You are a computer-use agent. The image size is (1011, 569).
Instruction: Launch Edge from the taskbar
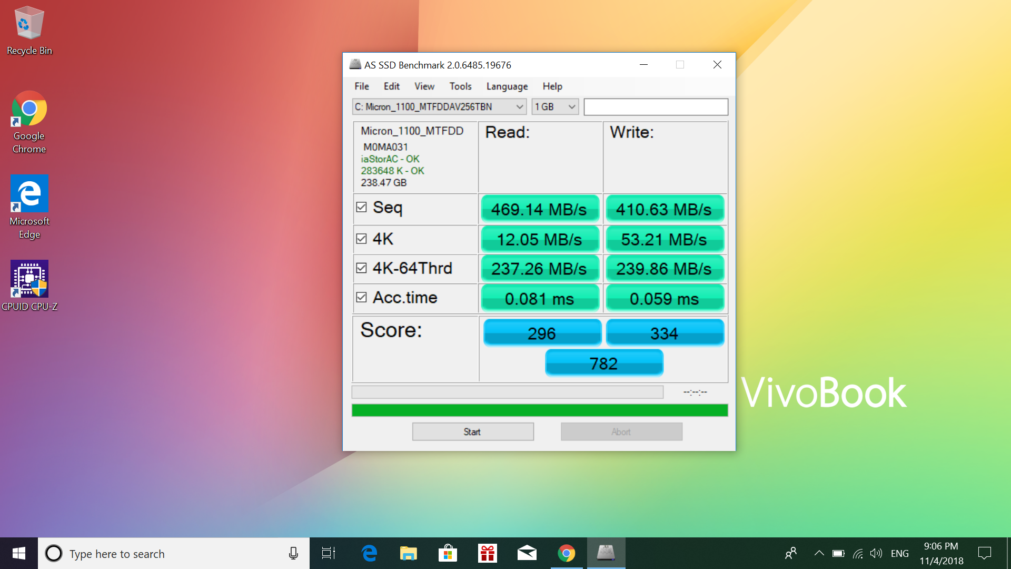369,553
